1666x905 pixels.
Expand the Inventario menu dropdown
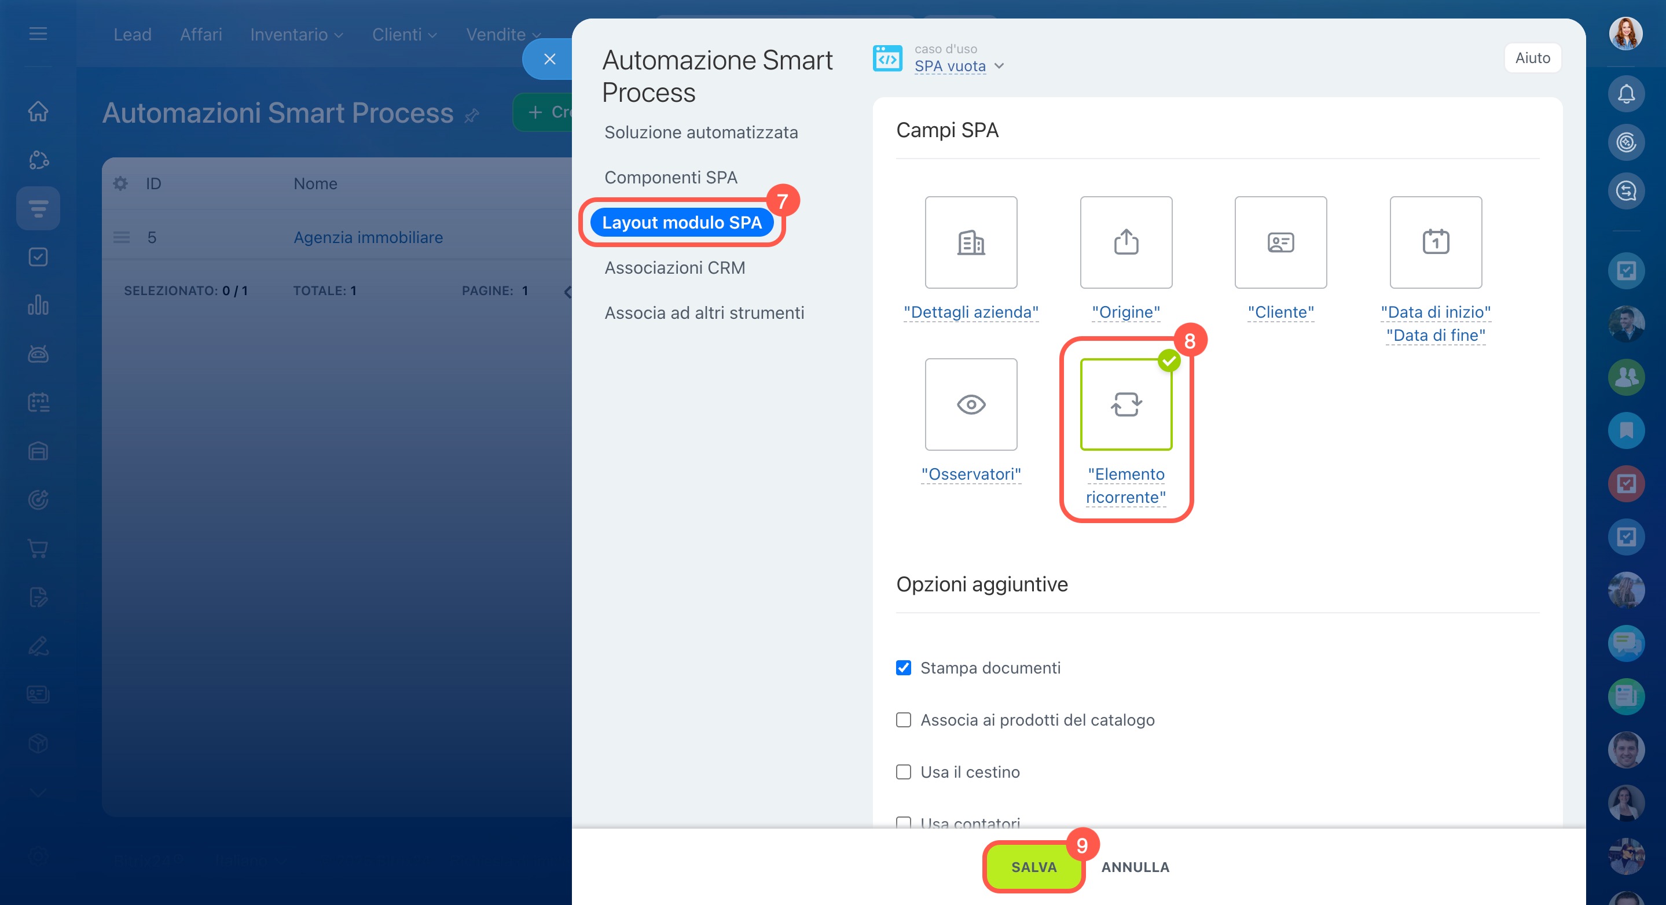296,34
